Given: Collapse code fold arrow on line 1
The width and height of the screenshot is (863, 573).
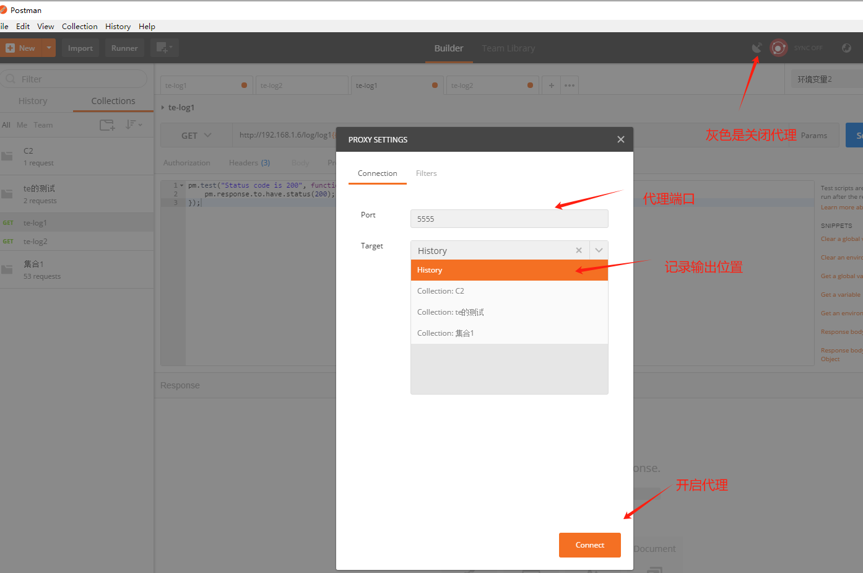Looking at the screenshot, I should point(181,185).
